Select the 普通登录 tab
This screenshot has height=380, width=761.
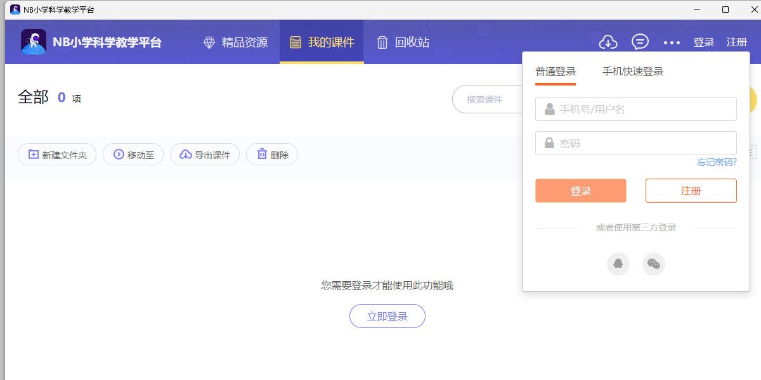pyautogui.click(x=556, y=72)
